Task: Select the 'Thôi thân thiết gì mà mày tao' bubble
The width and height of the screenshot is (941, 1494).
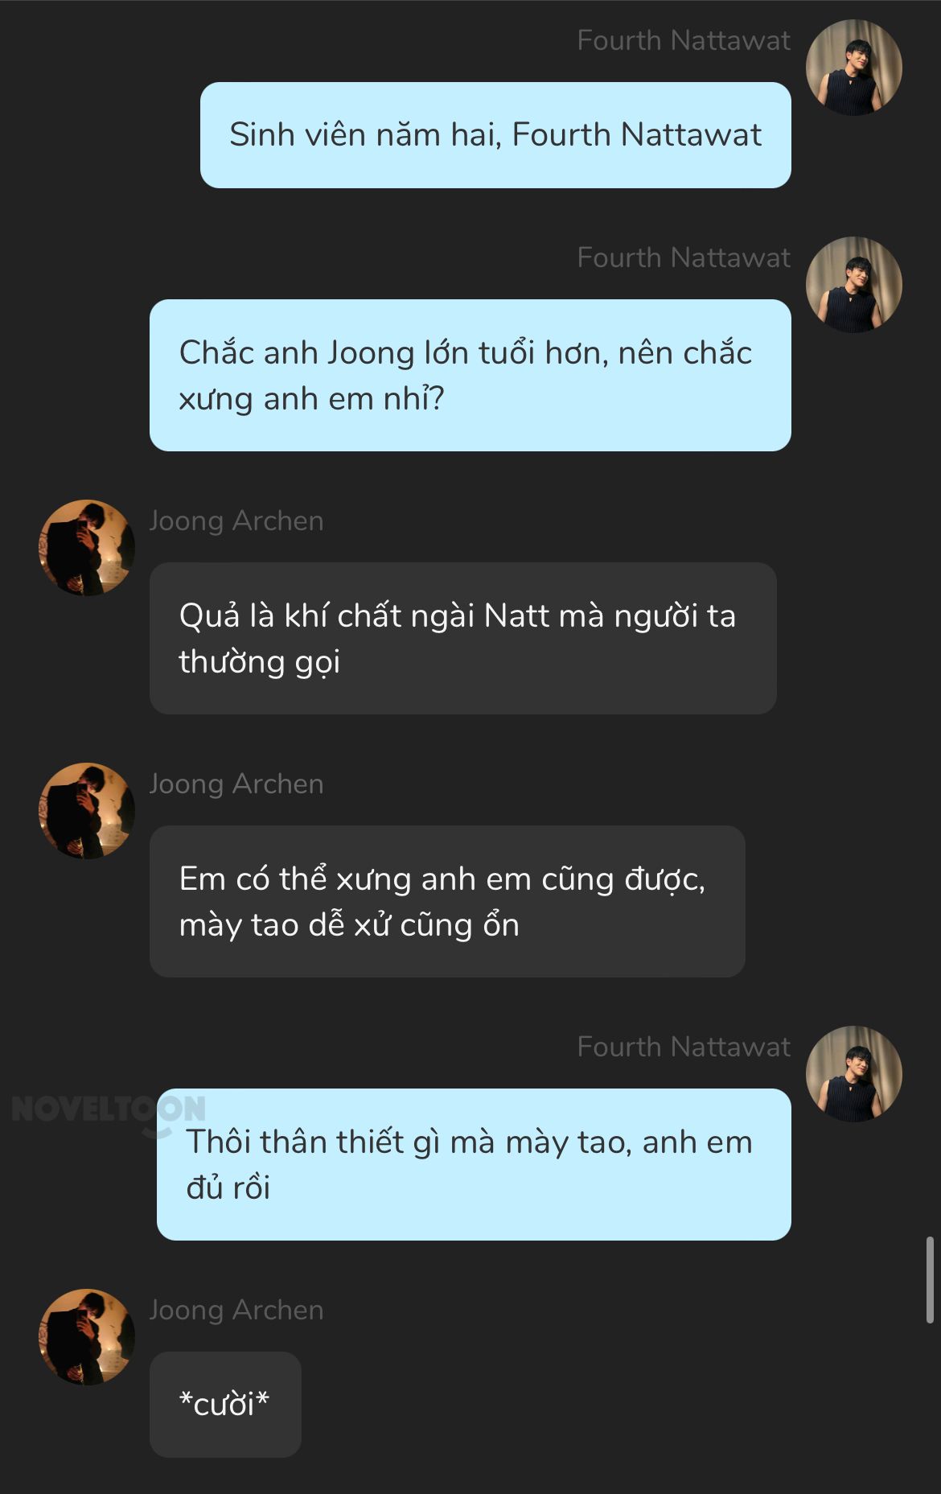Action: pos(474,1165)
